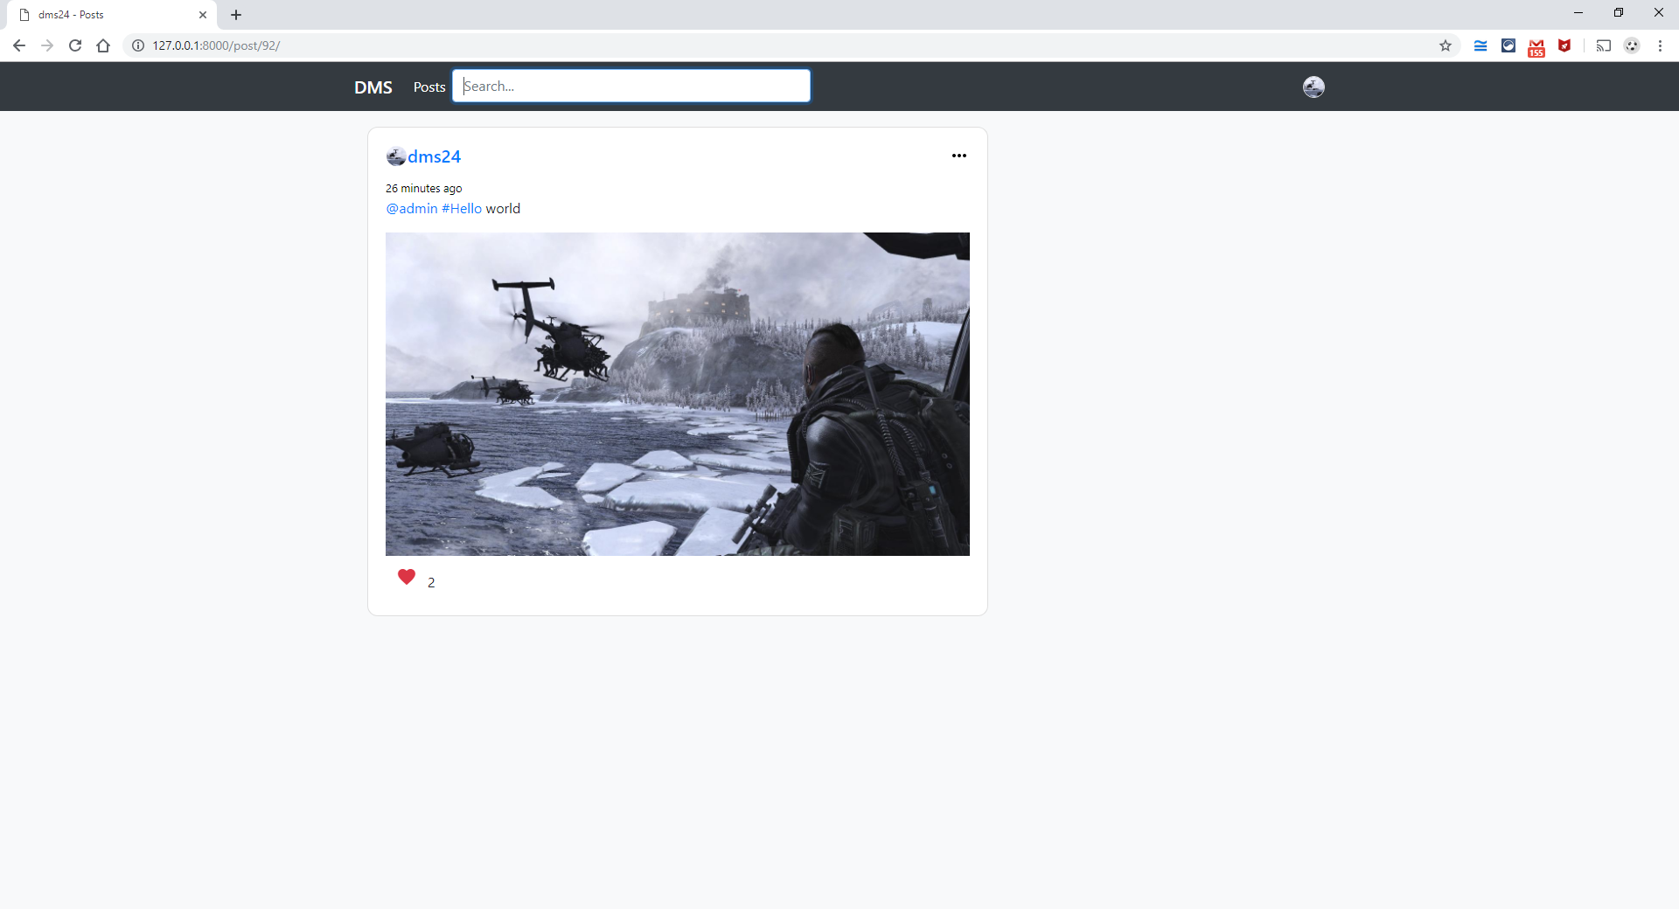Open the three-dots post options menu

[959, 156]
